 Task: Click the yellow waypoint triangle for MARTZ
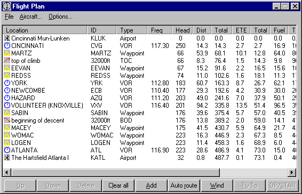coord(7,53)
